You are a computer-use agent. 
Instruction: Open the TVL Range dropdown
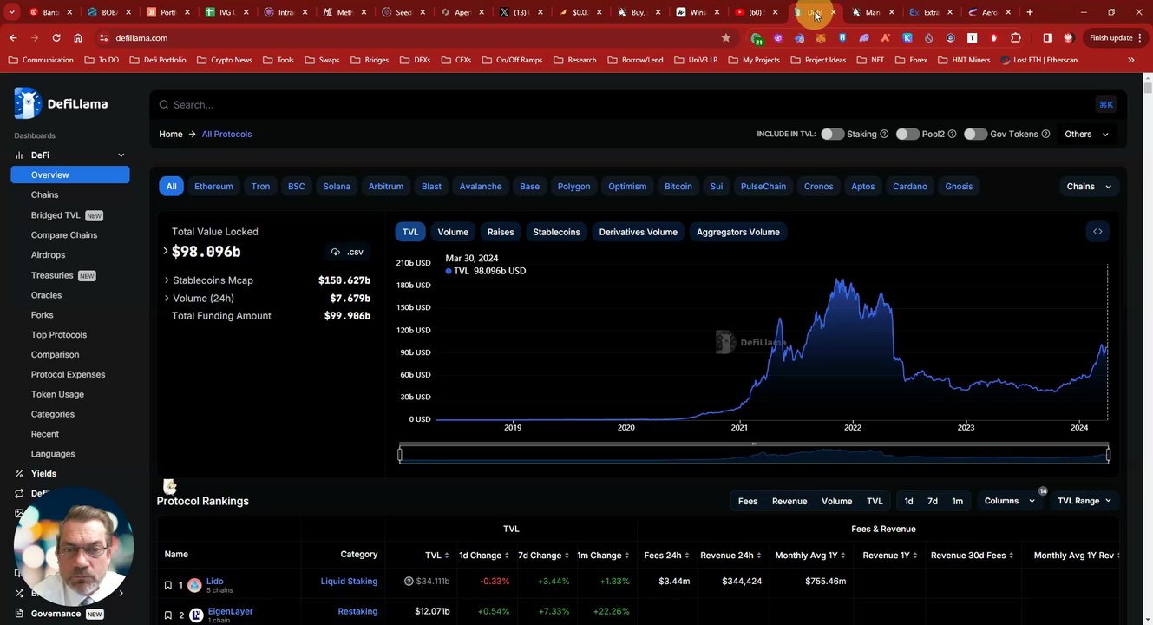[x=1084, y=501]
